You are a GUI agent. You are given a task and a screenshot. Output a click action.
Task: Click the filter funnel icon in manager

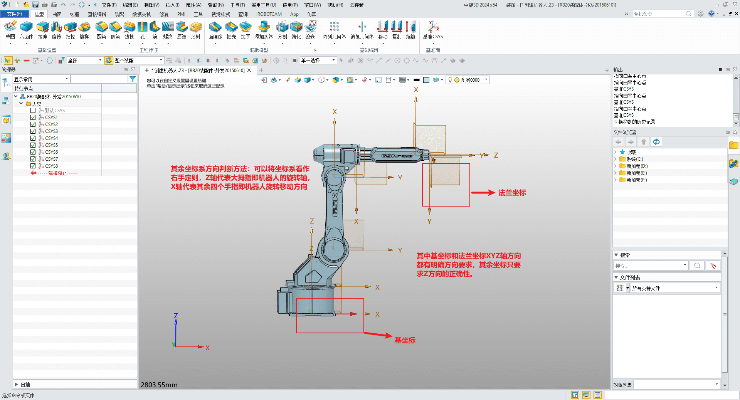point(133,79)
